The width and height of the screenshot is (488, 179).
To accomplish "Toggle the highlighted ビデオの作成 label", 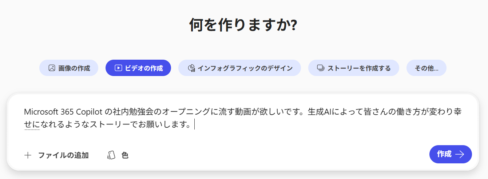I will (144, 68).
